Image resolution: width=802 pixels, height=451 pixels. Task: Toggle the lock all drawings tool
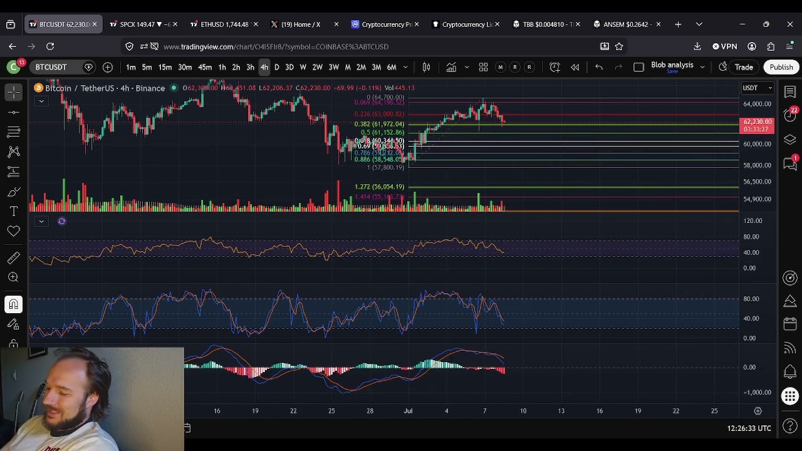(x=13, y=344)
